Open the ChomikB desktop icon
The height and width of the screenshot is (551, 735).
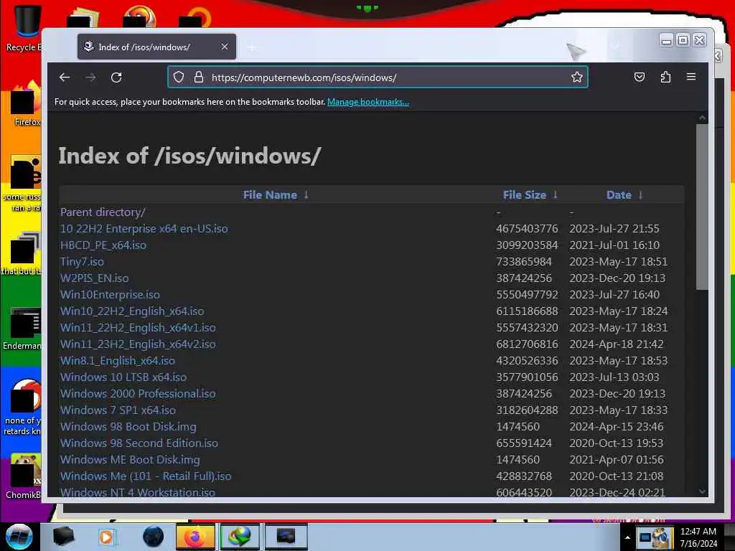pos(24,476)
